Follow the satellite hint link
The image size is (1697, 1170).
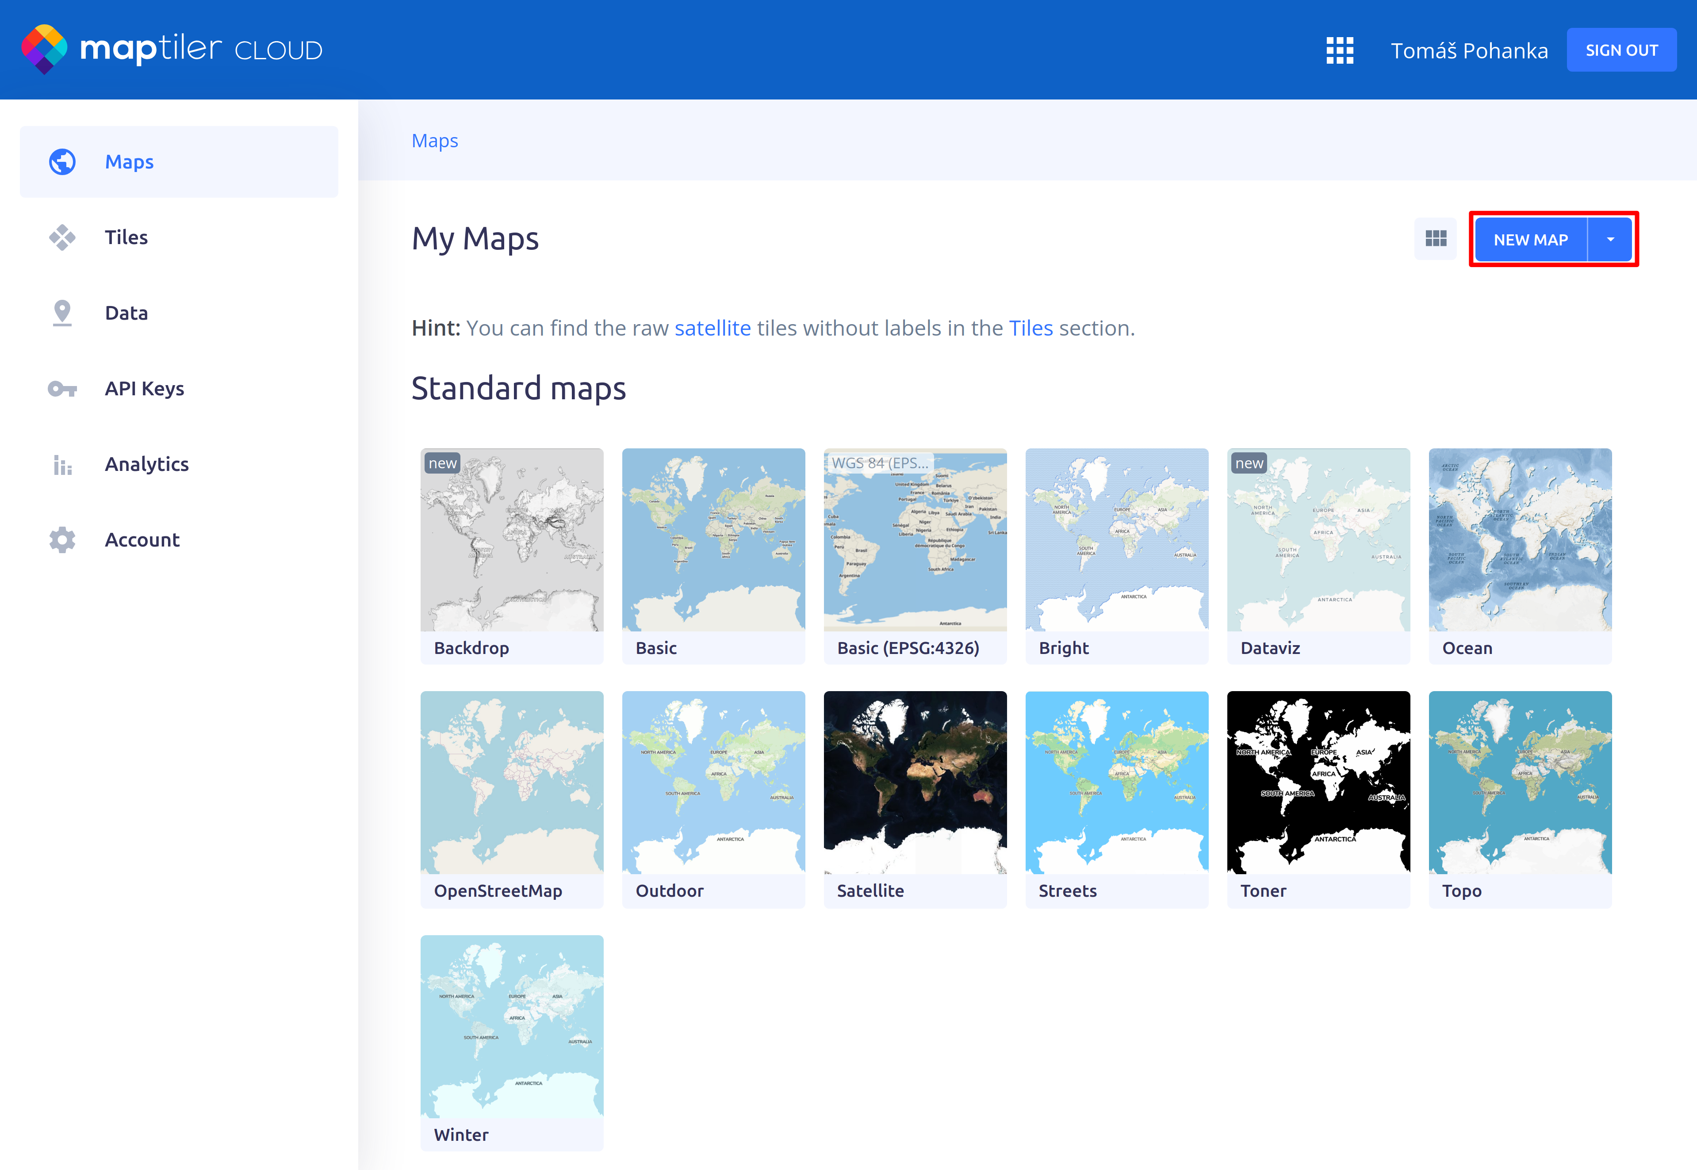pyautogui.click(x=712, y=328)
